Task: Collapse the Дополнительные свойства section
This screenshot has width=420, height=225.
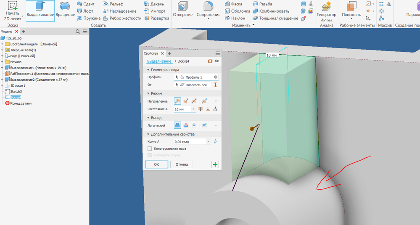Action: 148,134
